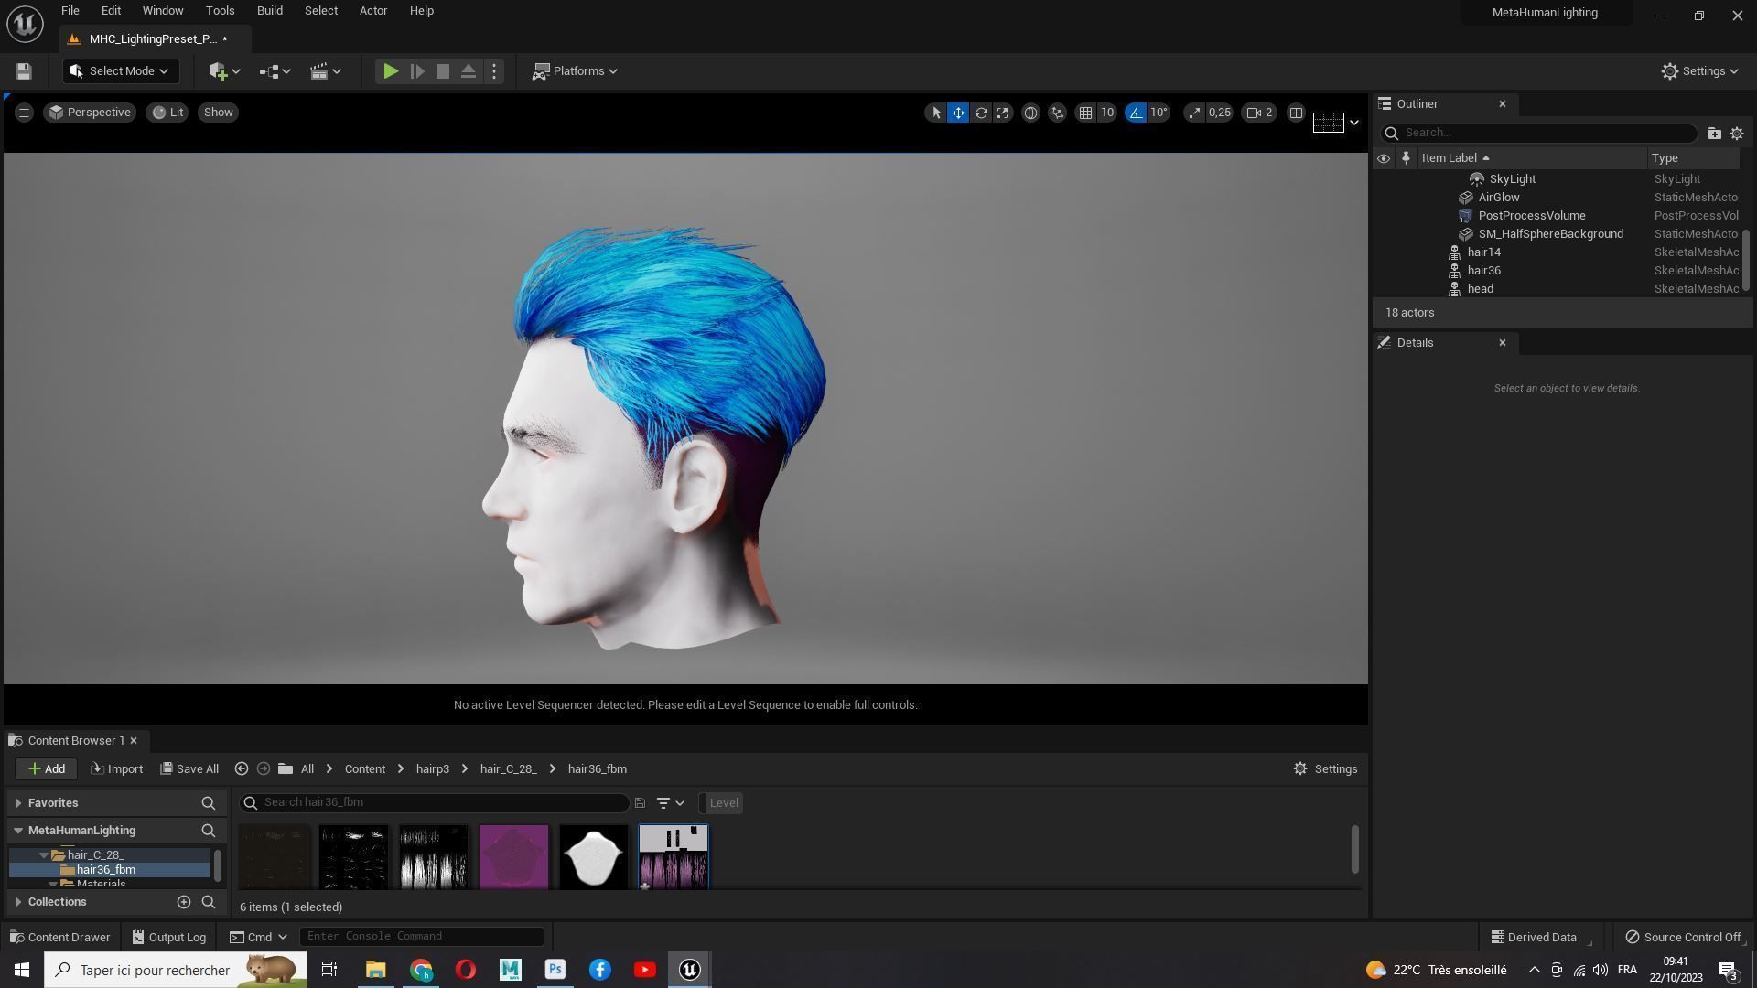The height and width of the screenshot is (988, 1757).
Task: Click Import in the Content Browser
Action: [117, 769]
